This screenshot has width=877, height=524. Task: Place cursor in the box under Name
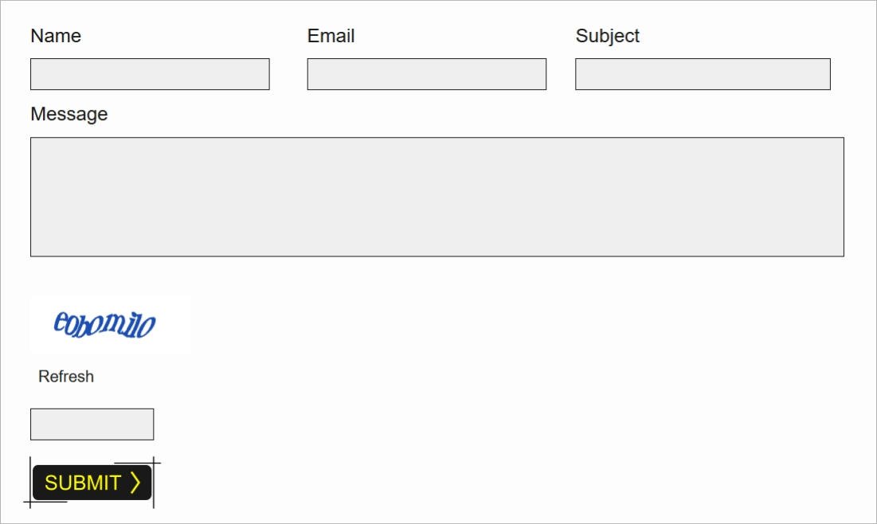[x=150, y=74]
